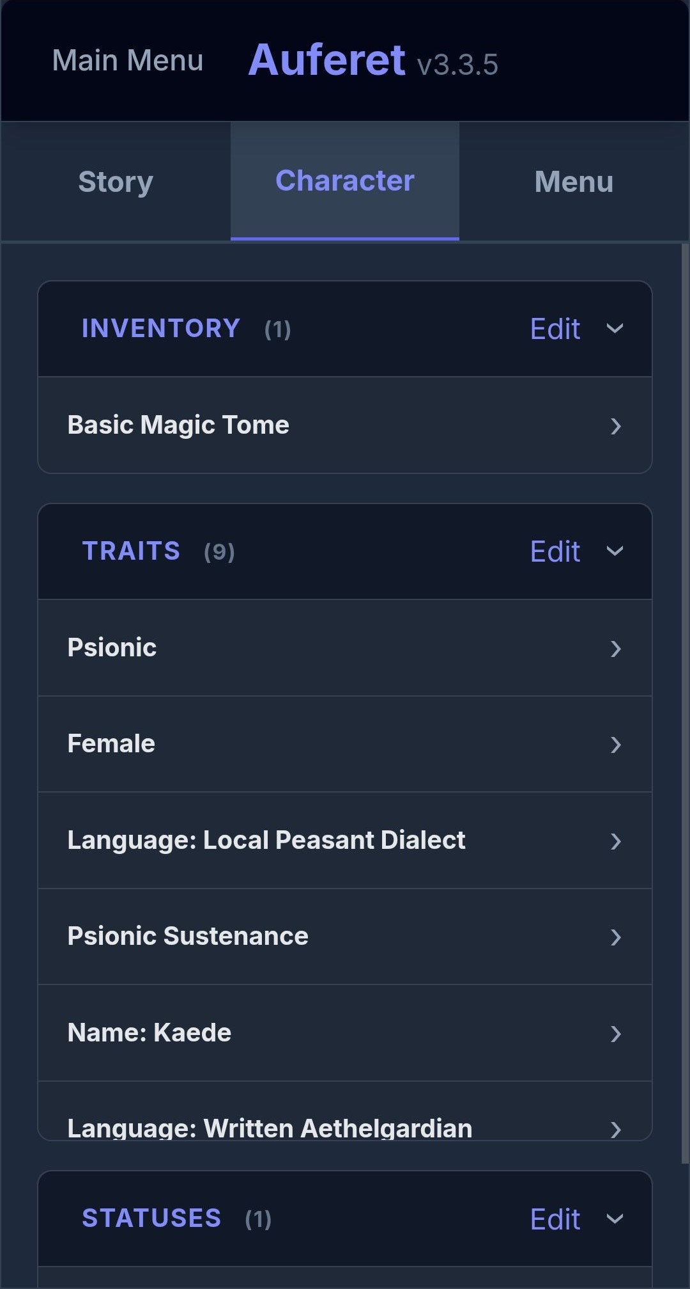Click Edit in the Inventory header
Image resolution: width=690 pixels, height=1289 pixels.
pyautogui.click(x=555, y=329)
